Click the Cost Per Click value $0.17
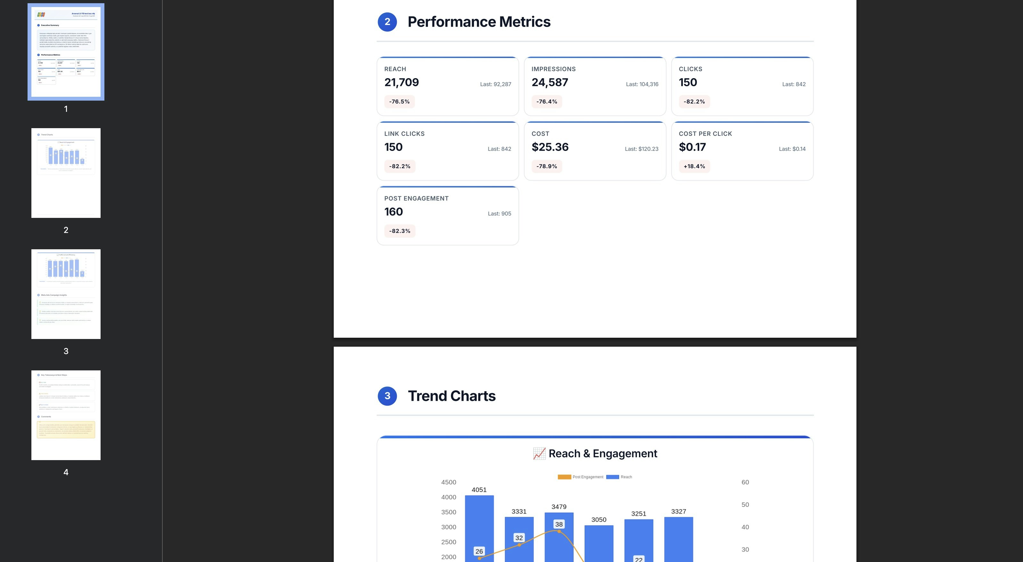Image resolution: width=1023 pixels, height=562 pixels. click(x=692, y=147)
